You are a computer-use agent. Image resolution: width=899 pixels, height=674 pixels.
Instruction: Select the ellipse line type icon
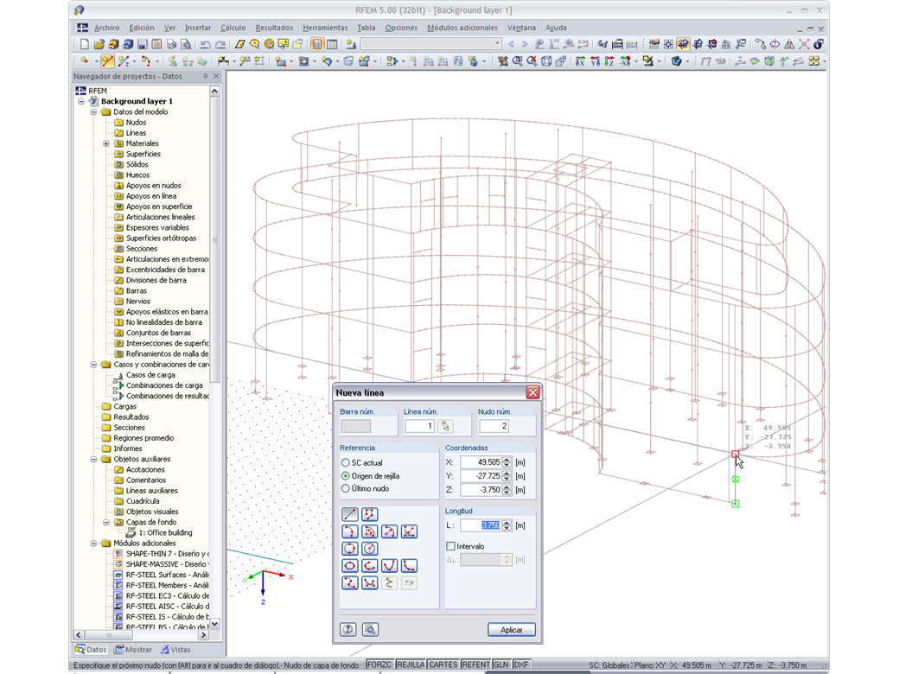pos(350,566)
